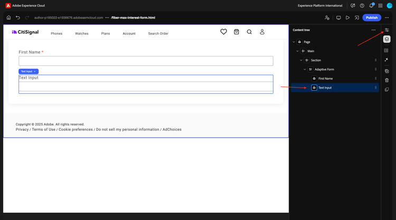Switch the device emulator screen icon
Image resolution: width=396 pixels, height=220 pixels.
(338, 17)
